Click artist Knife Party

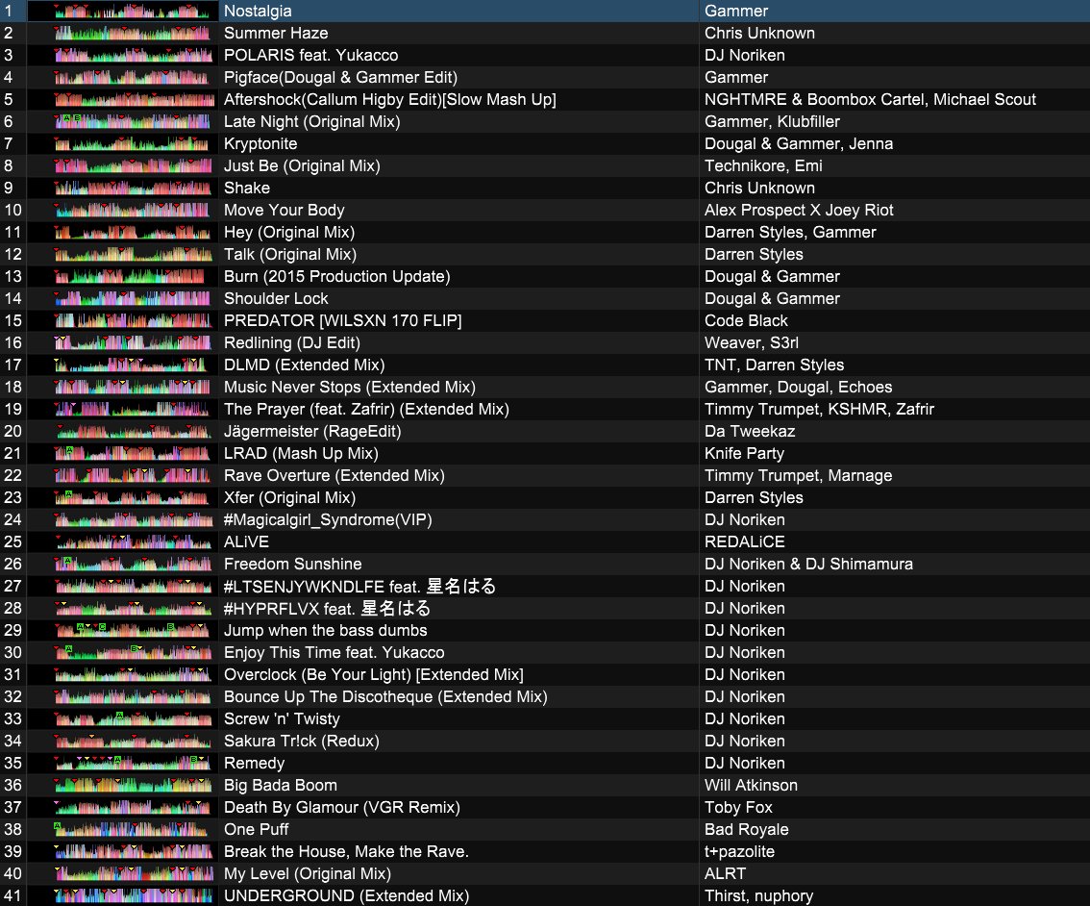745,453
